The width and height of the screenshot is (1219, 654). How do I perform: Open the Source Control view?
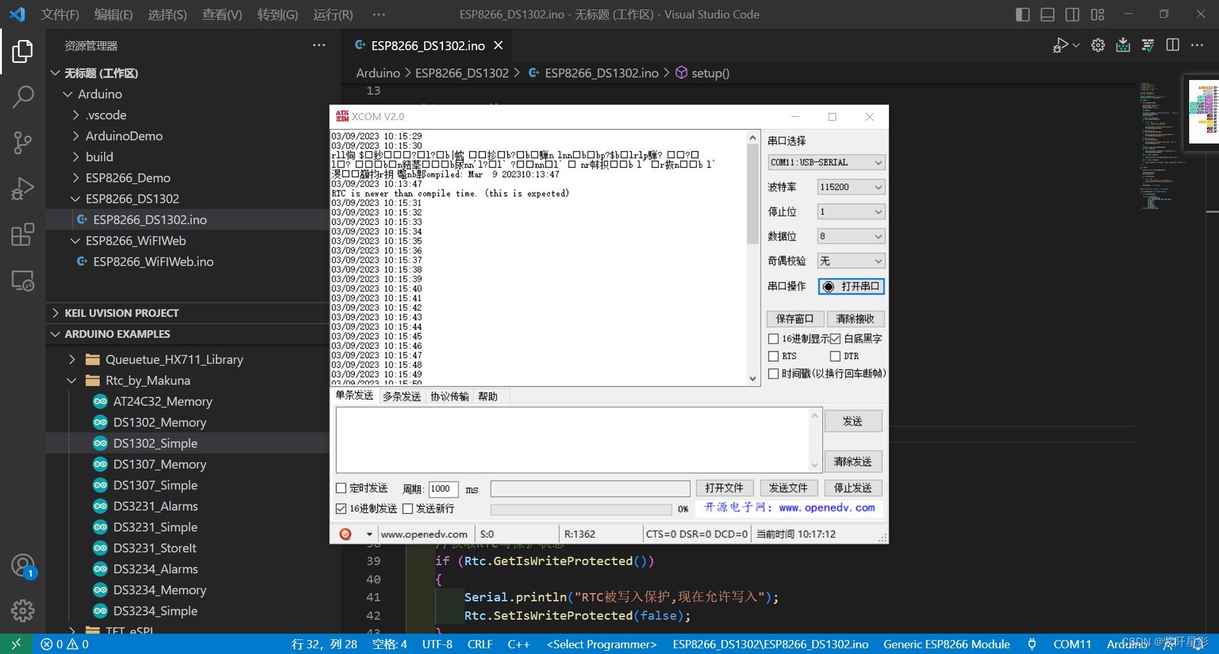point(23,142)
